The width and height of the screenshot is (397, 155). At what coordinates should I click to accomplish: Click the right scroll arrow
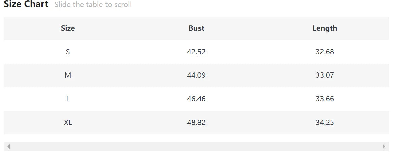[384, 146]
